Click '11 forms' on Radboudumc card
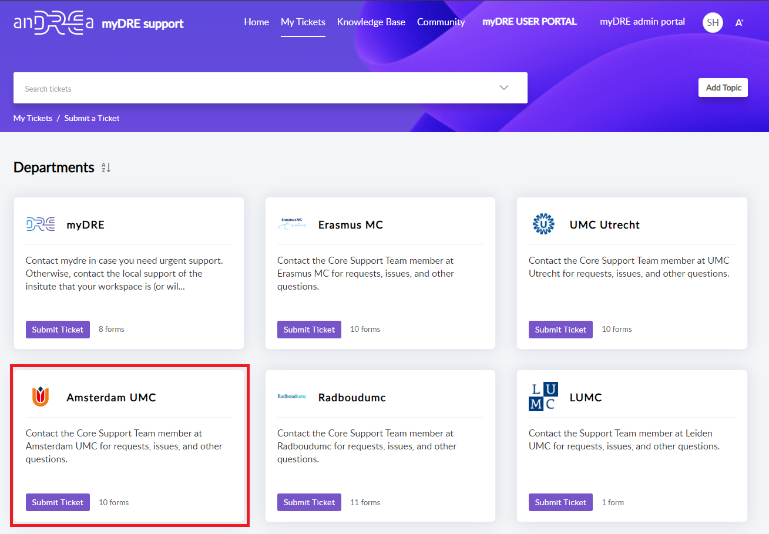Image resolution: width=769 pixels, height=534 pixels. (x=365, y=502)
